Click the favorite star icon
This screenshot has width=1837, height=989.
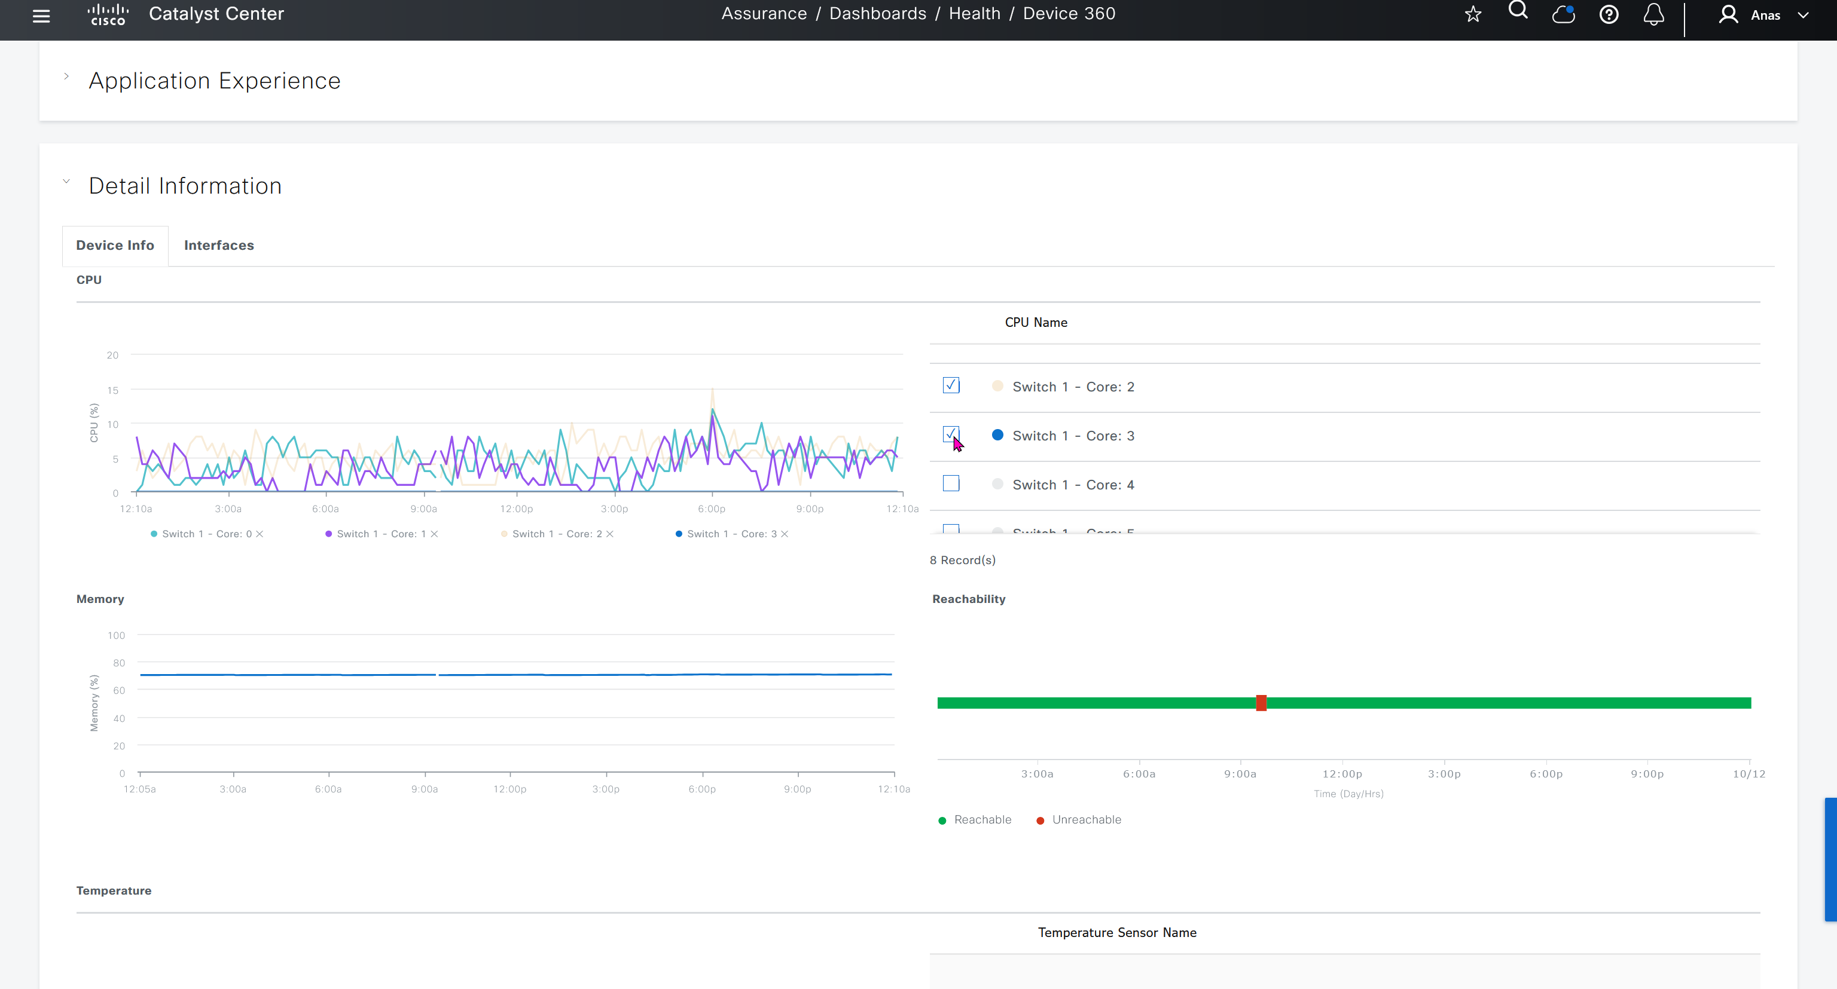(1473, 14)
